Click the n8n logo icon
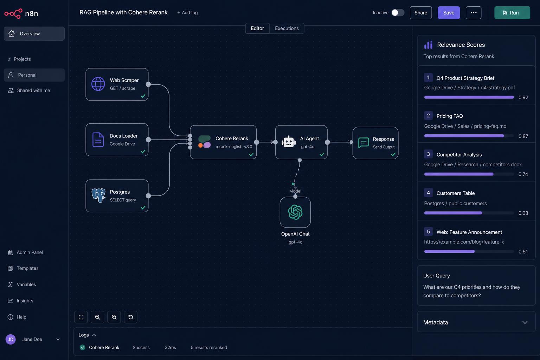 point(13,13)
